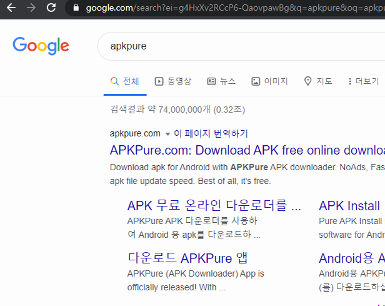Open the APKPure.com: Download APK result
The height and width of the screenshot is (306, 385).
(247, 150)
